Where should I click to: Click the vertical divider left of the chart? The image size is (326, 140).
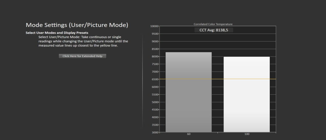click(x=143, y=79)
